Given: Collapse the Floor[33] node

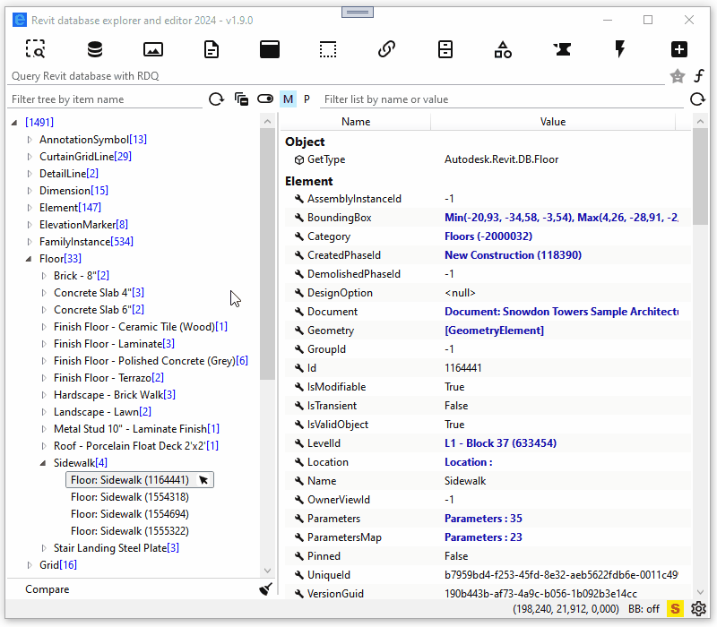Looking at the screenshot, I should tap(29, 259).
